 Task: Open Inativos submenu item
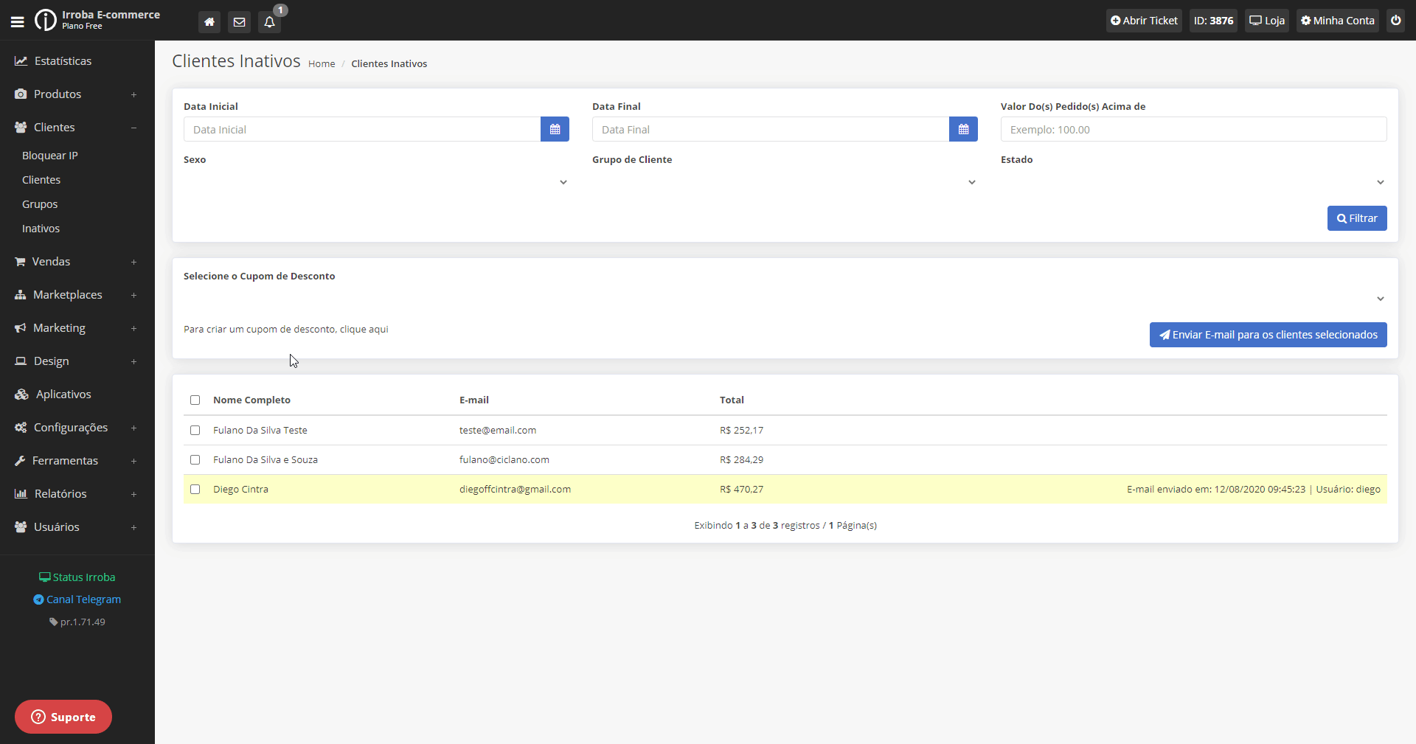(x=41, y=229)
